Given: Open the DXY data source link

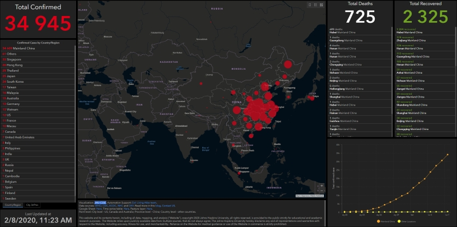Looking at the screenshot, I should tap(131, 206).
